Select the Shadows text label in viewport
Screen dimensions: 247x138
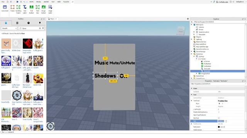click(105, 76)
